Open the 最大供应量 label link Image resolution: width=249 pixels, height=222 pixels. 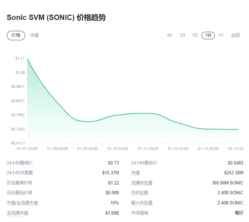point(142,203)
